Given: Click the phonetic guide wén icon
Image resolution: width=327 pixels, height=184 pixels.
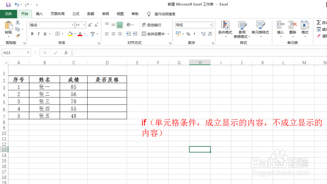Looking at the screenshot, I should (x=93, y=34).
